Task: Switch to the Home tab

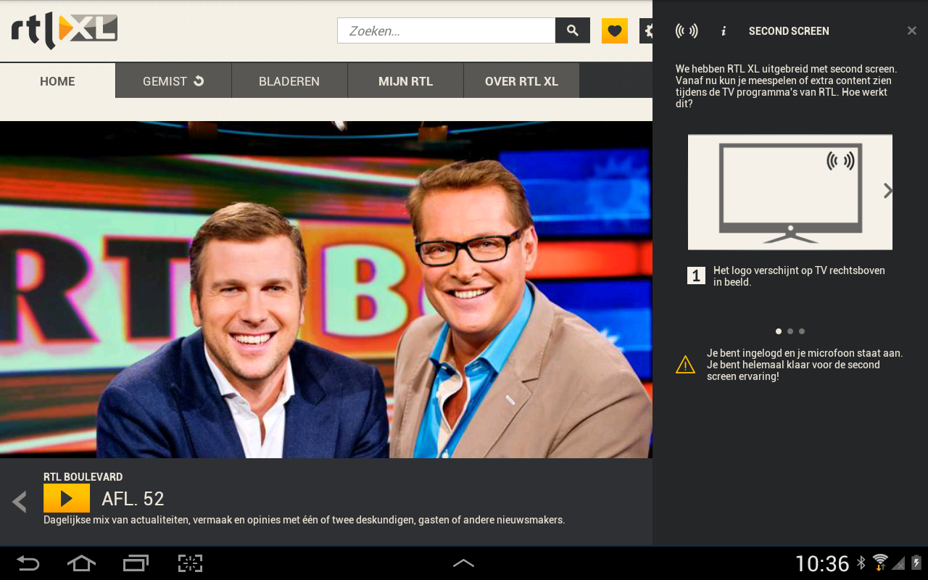Action: pyautogui.click(x=57, y=81)
